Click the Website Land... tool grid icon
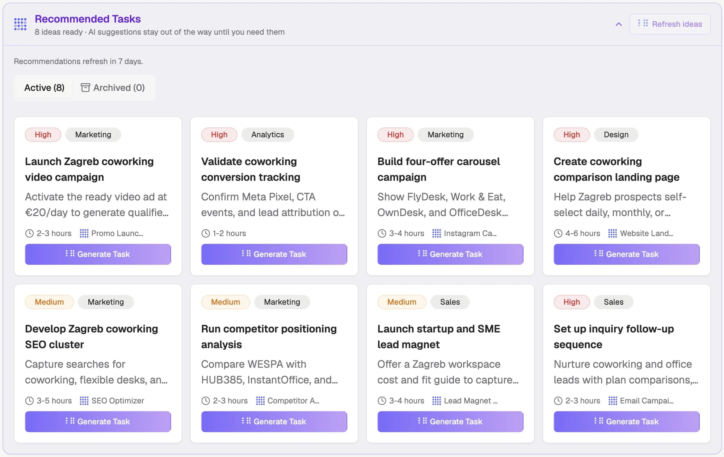Viewport: 724px width, 457px height. click(613, 233)
